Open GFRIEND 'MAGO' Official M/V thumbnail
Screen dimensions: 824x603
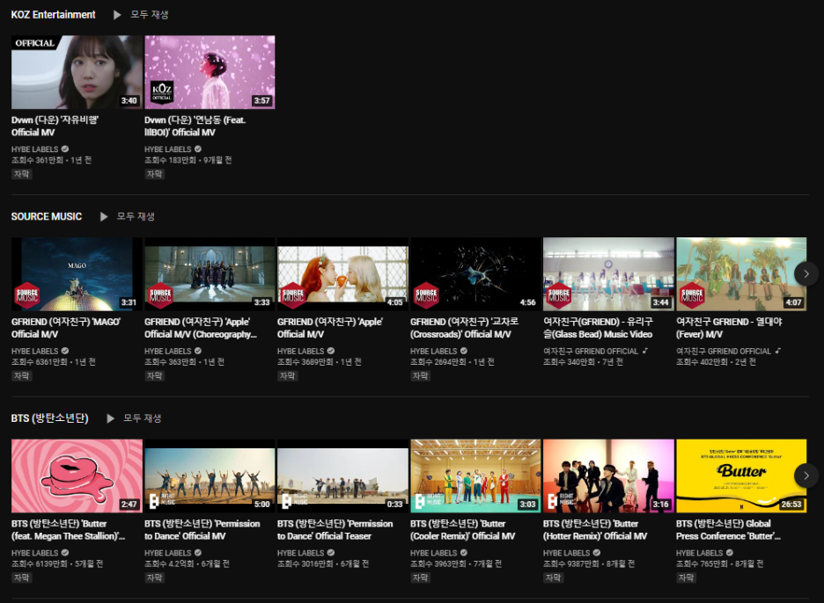click(77, 274)
